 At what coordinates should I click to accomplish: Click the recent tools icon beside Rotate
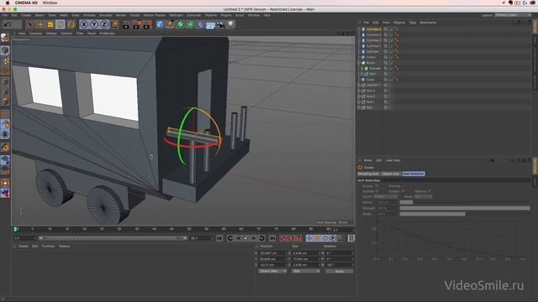pyautogui.click(x=71, y=24)
